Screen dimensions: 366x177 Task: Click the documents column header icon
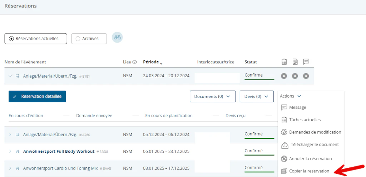(x=295, y=62)
